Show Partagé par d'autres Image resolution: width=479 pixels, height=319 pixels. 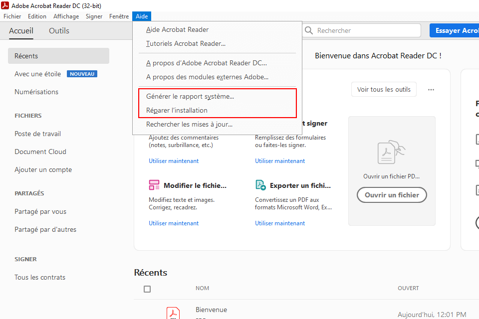pyautogui.click(x=45, y=230)
